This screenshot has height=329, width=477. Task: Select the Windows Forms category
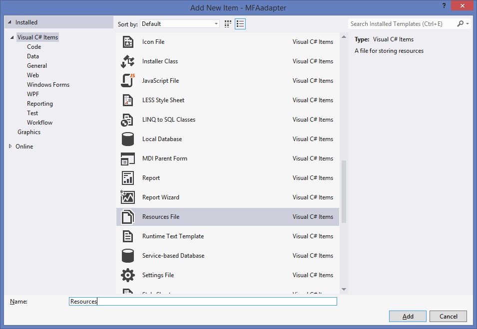pyautogui.click(x=48, y=84)
